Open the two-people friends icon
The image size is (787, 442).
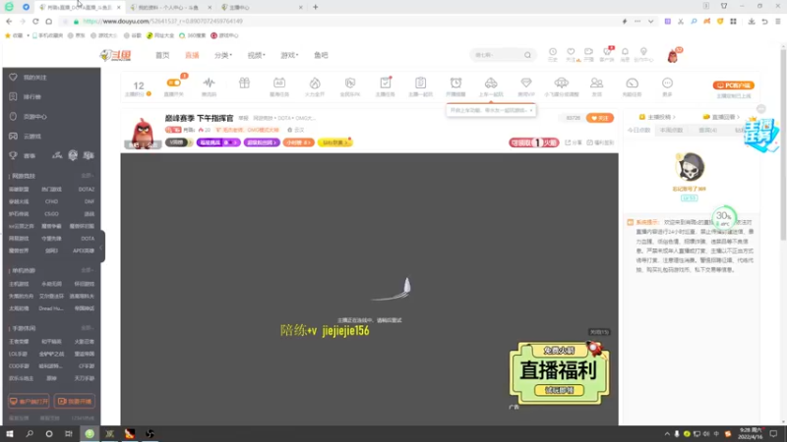click(x=596, y=83)
